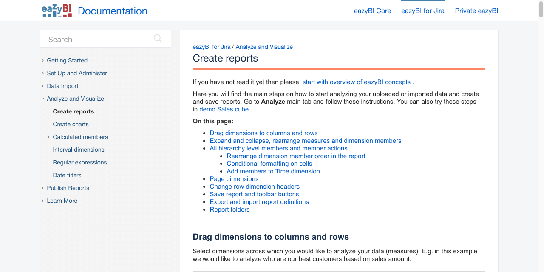544x272 pixels.
Task: Jump to Expand and collapse, rearrange measures
Action: click(306, 141)
